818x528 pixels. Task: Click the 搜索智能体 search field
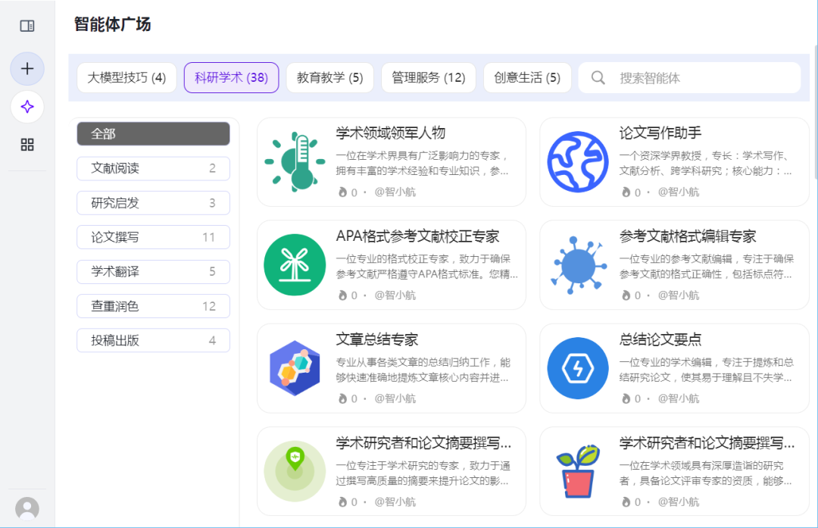click(690, 78)
